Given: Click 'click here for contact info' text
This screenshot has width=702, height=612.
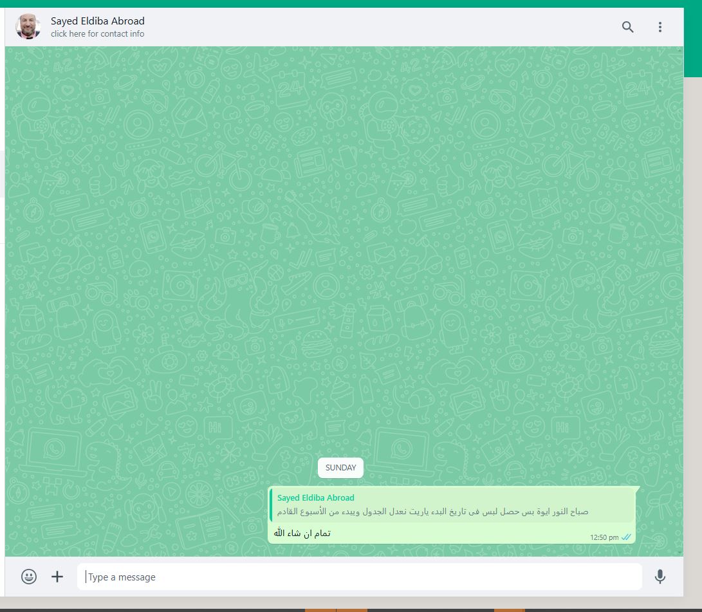Looking at the screenshot, I should click(98, 34).
